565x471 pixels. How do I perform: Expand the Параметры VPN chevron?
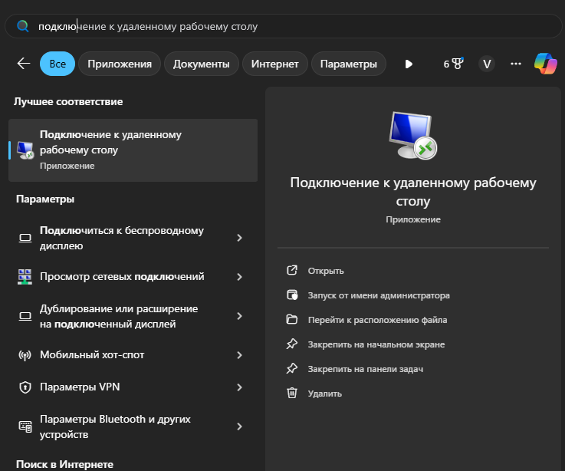tap(240, 387)
